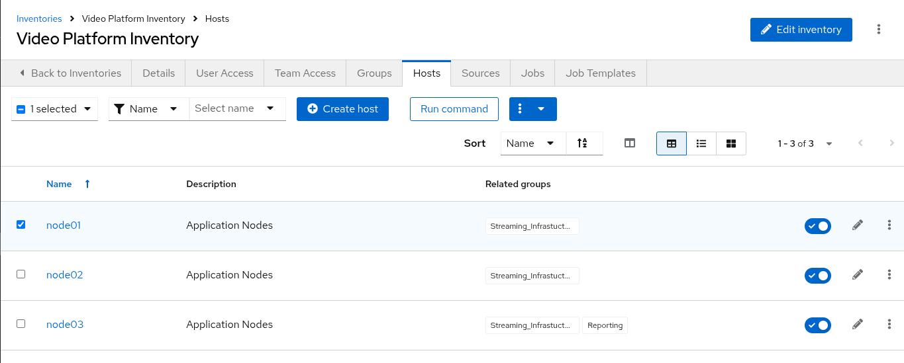Screen dimensions: 904x363
Task: Open the Job Templates tab
Action: tap(601, 73)
